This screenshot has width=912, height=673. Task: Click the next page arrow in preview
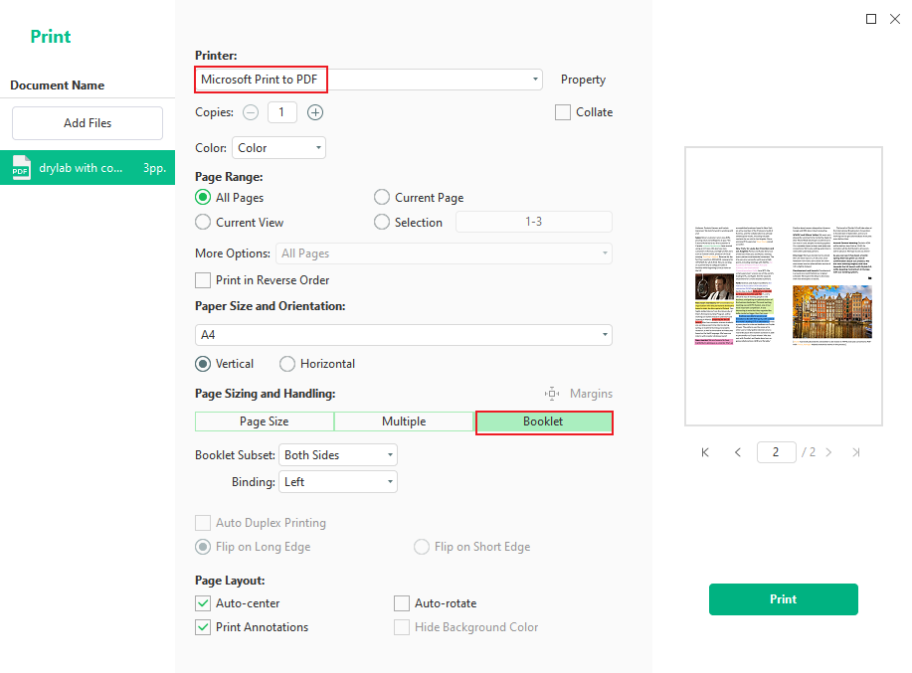point(828,452)
